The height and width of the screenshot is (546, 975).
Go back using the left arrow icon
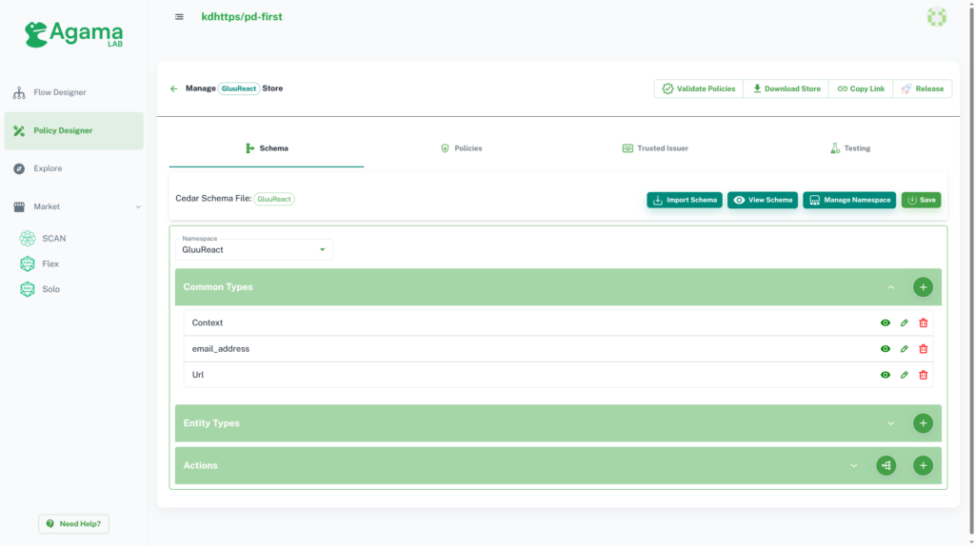[174, 88]
